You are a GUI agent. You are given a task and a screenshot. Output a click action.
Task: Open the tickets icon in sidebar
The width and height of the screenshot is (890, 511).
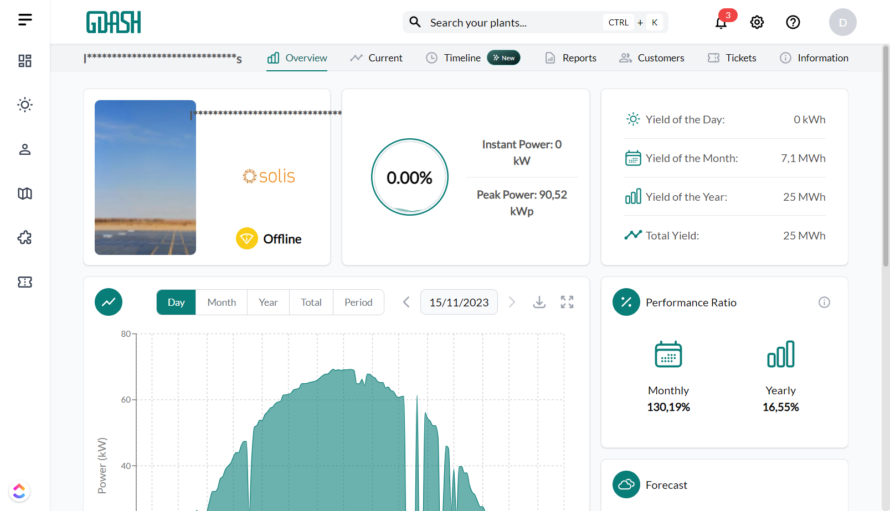coord(25,282)
